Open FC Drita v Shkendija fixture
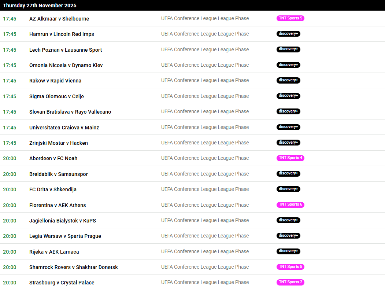Image resolution: width=385 pixels, height=291 pixels. [53, 189]
